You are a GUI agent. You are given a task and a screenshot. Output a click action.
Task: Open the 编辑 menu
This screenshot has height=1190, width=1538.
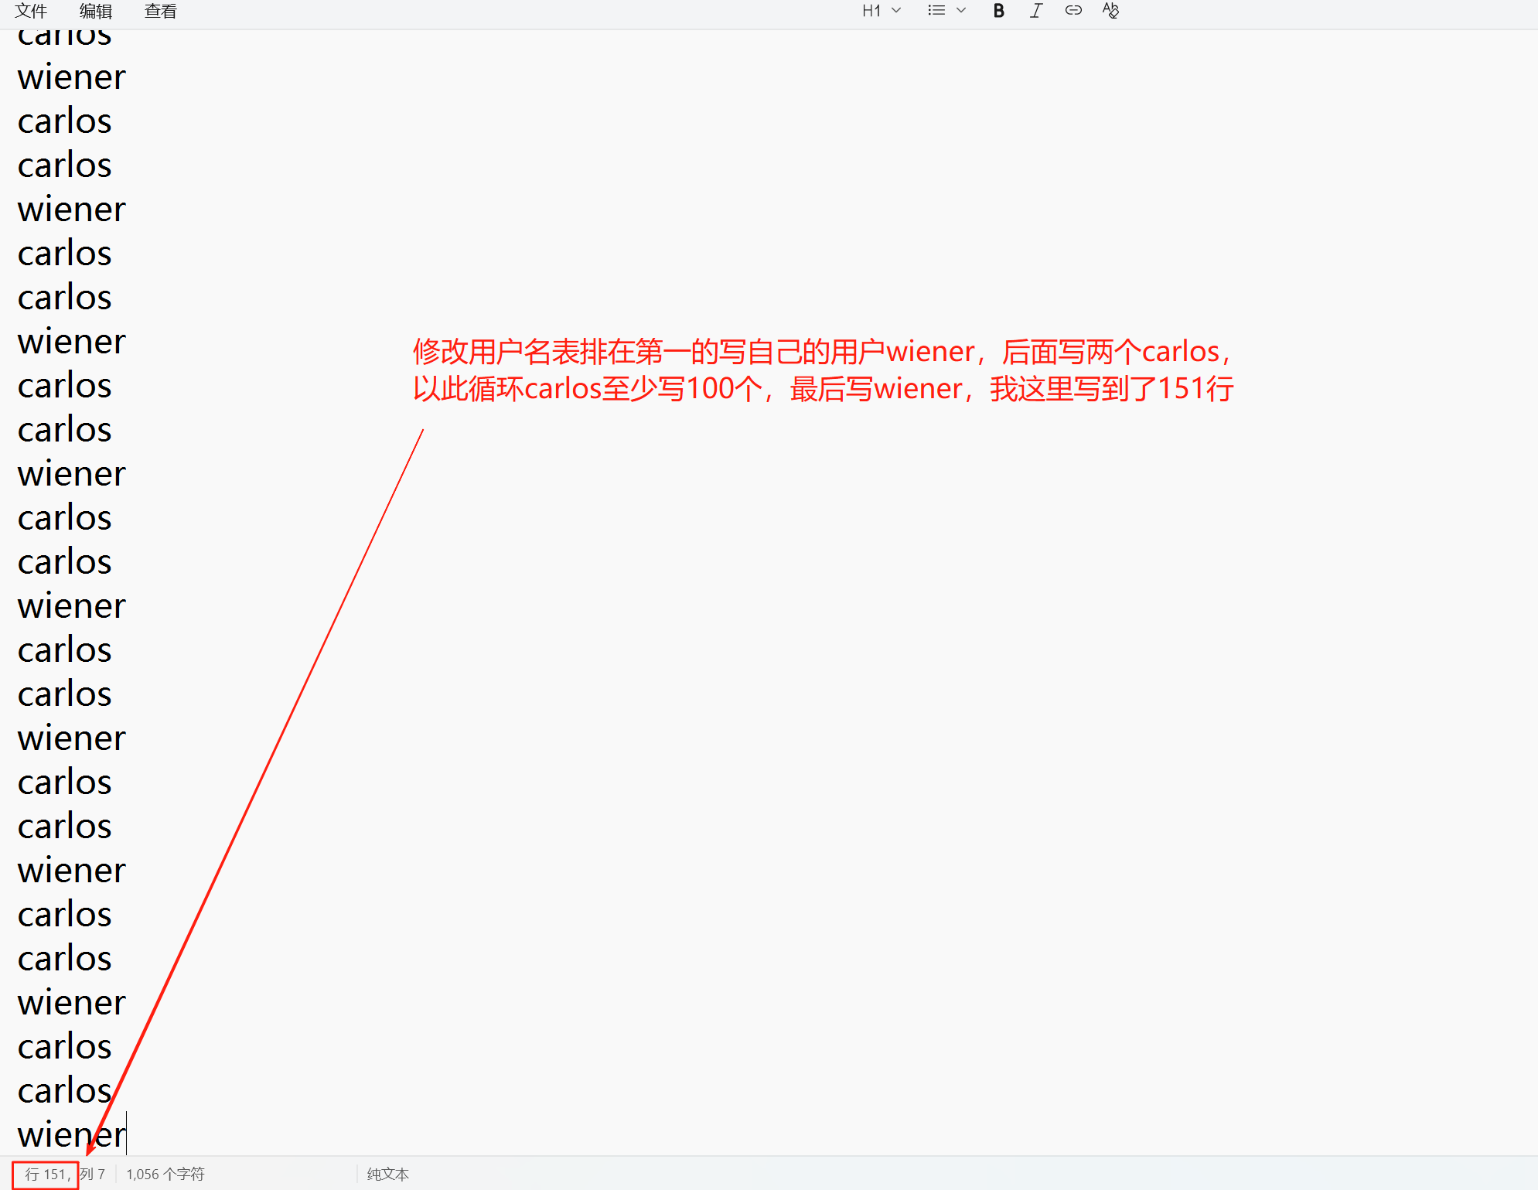coord(96,11)
